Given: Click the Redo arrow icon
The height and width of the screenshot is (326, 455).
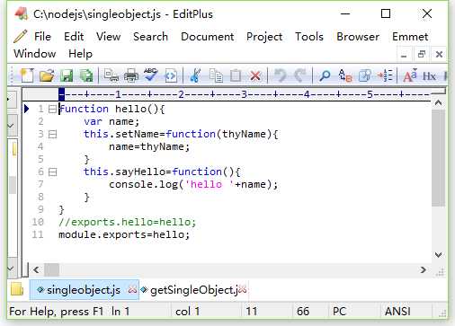Looking at the screenshot, I should click(x=300, y=75).
